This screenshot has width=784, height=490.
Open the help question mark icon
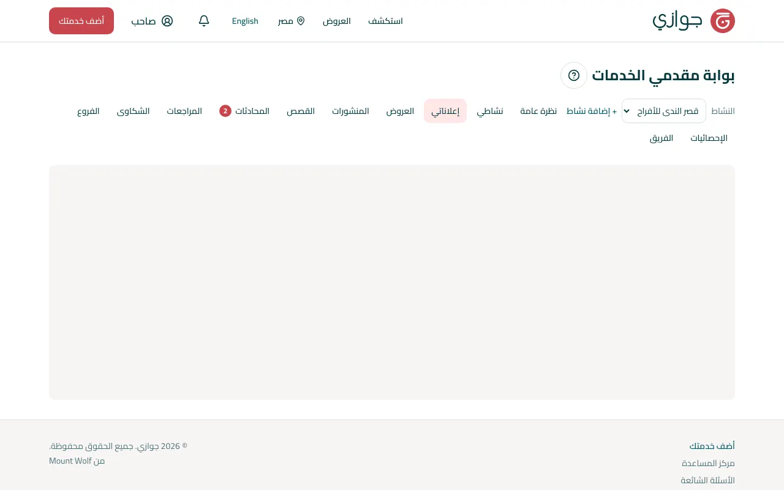(574, 75)
